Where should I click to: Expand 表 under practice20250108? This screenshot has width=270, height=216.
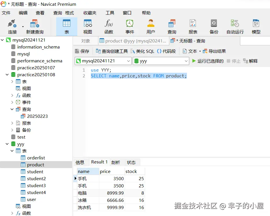(12, 81)
